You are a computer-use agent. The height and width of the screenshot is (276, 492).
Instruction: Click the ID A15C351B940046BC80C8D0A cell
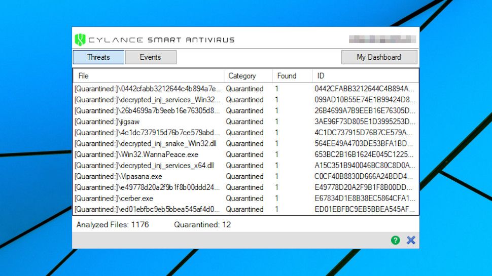(x=365, y=166)
